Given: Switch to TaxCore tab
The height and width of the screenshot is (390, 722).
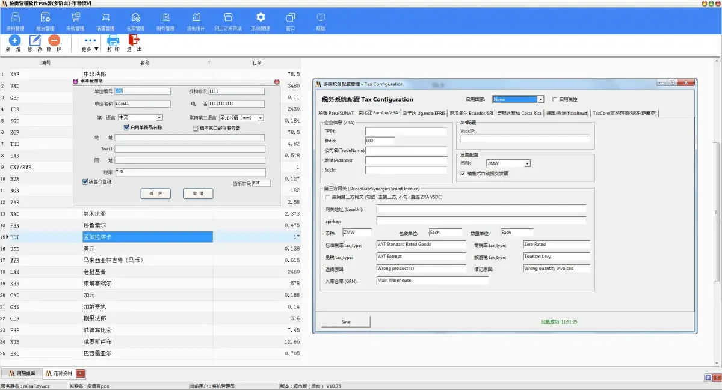Looking at the screenshot, I should click(625, 113).
